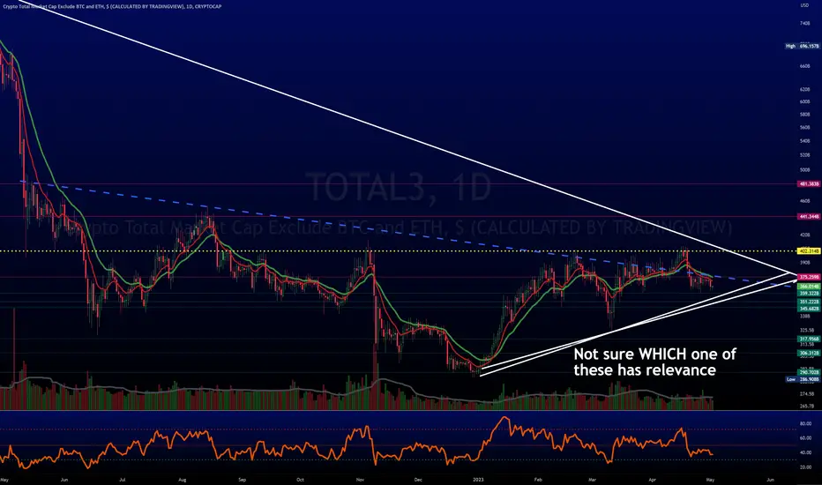Screen dimensions: 822x485
Task: Click the Nov label on the time axis
Action: pos(360,479)
